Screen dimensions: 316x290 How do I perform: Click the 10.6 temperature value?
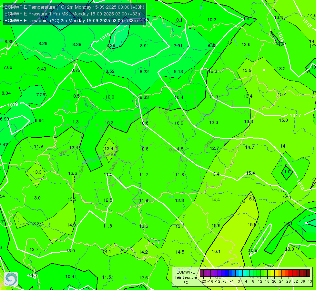tap(144, 123)
